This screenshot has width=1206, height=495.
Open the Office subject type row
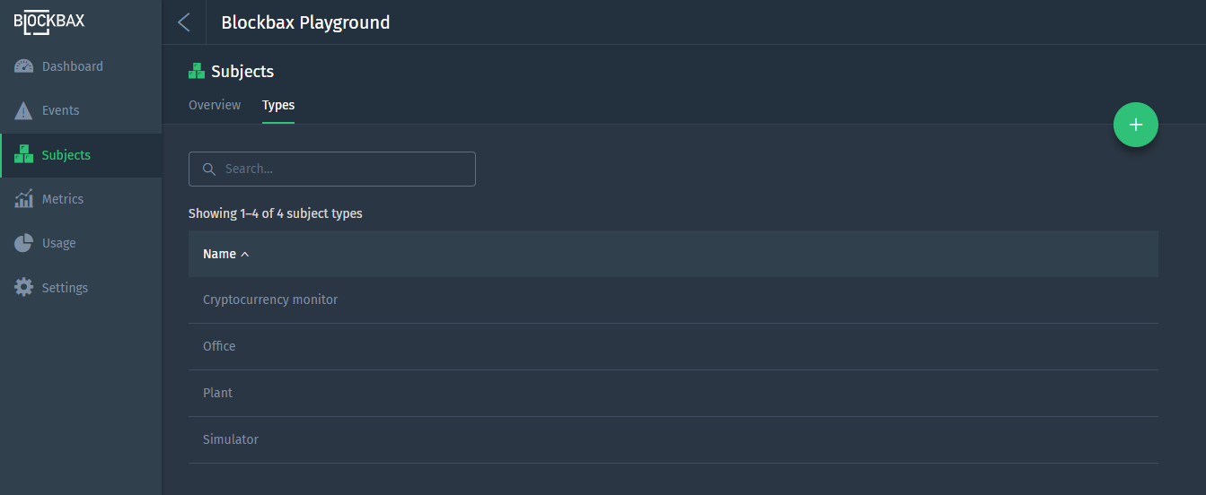point(673,346)
